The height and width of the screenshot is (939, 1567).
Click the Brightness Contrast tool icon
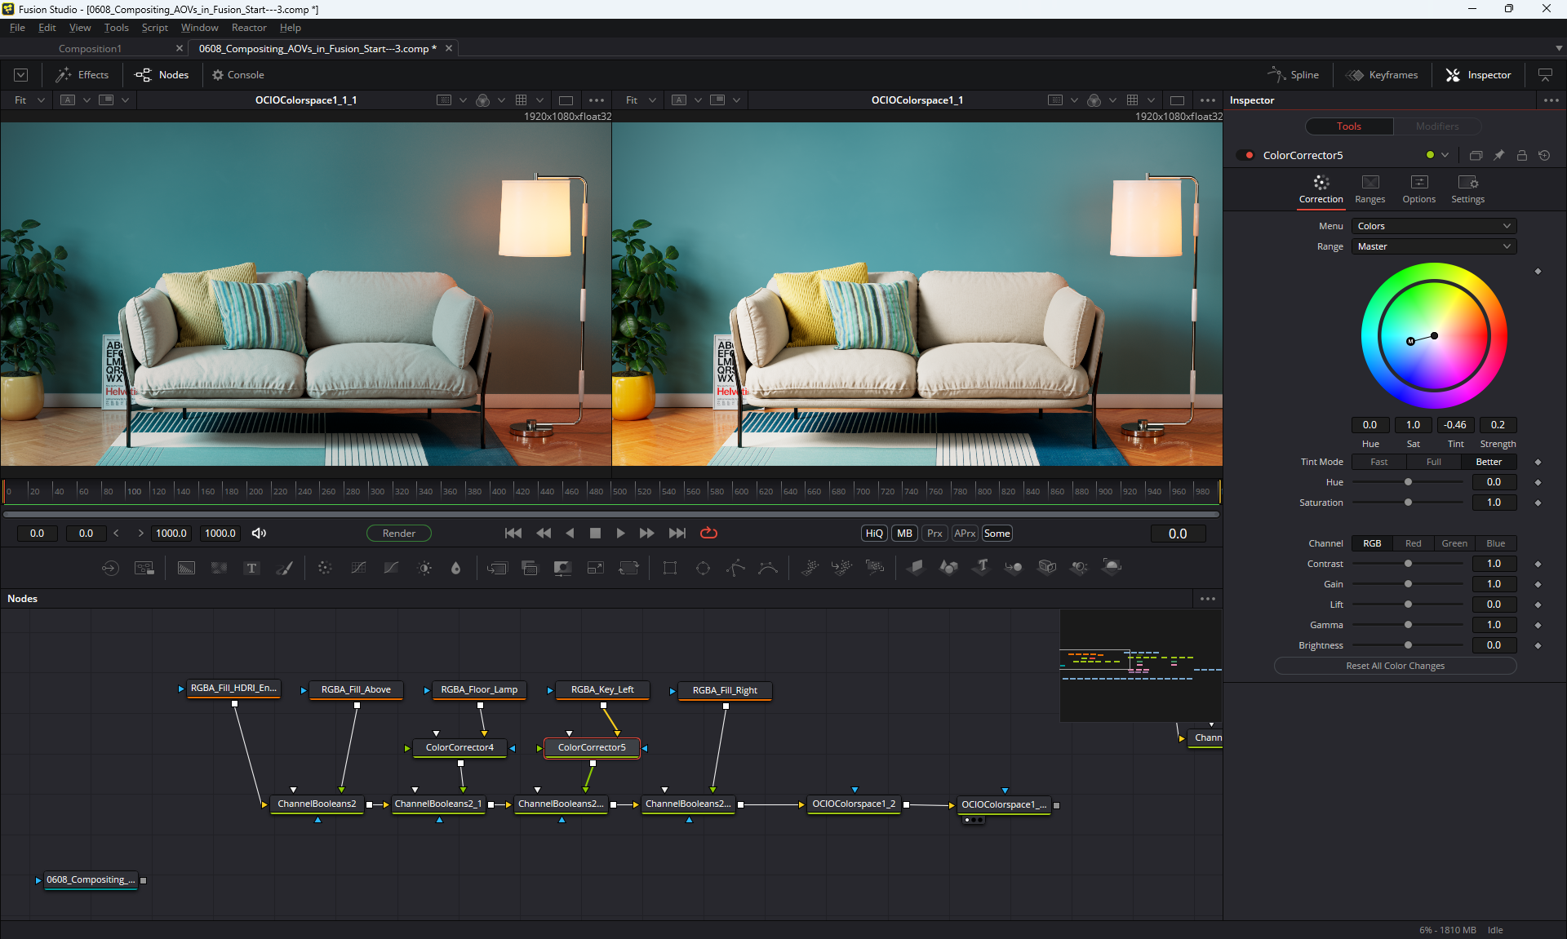(x=424, y=568)
